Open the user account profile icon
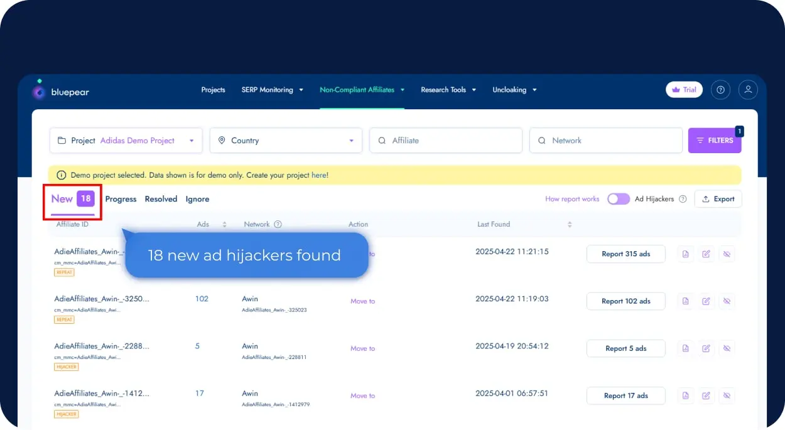Screen dimensions: 785x430 [748, 90]
